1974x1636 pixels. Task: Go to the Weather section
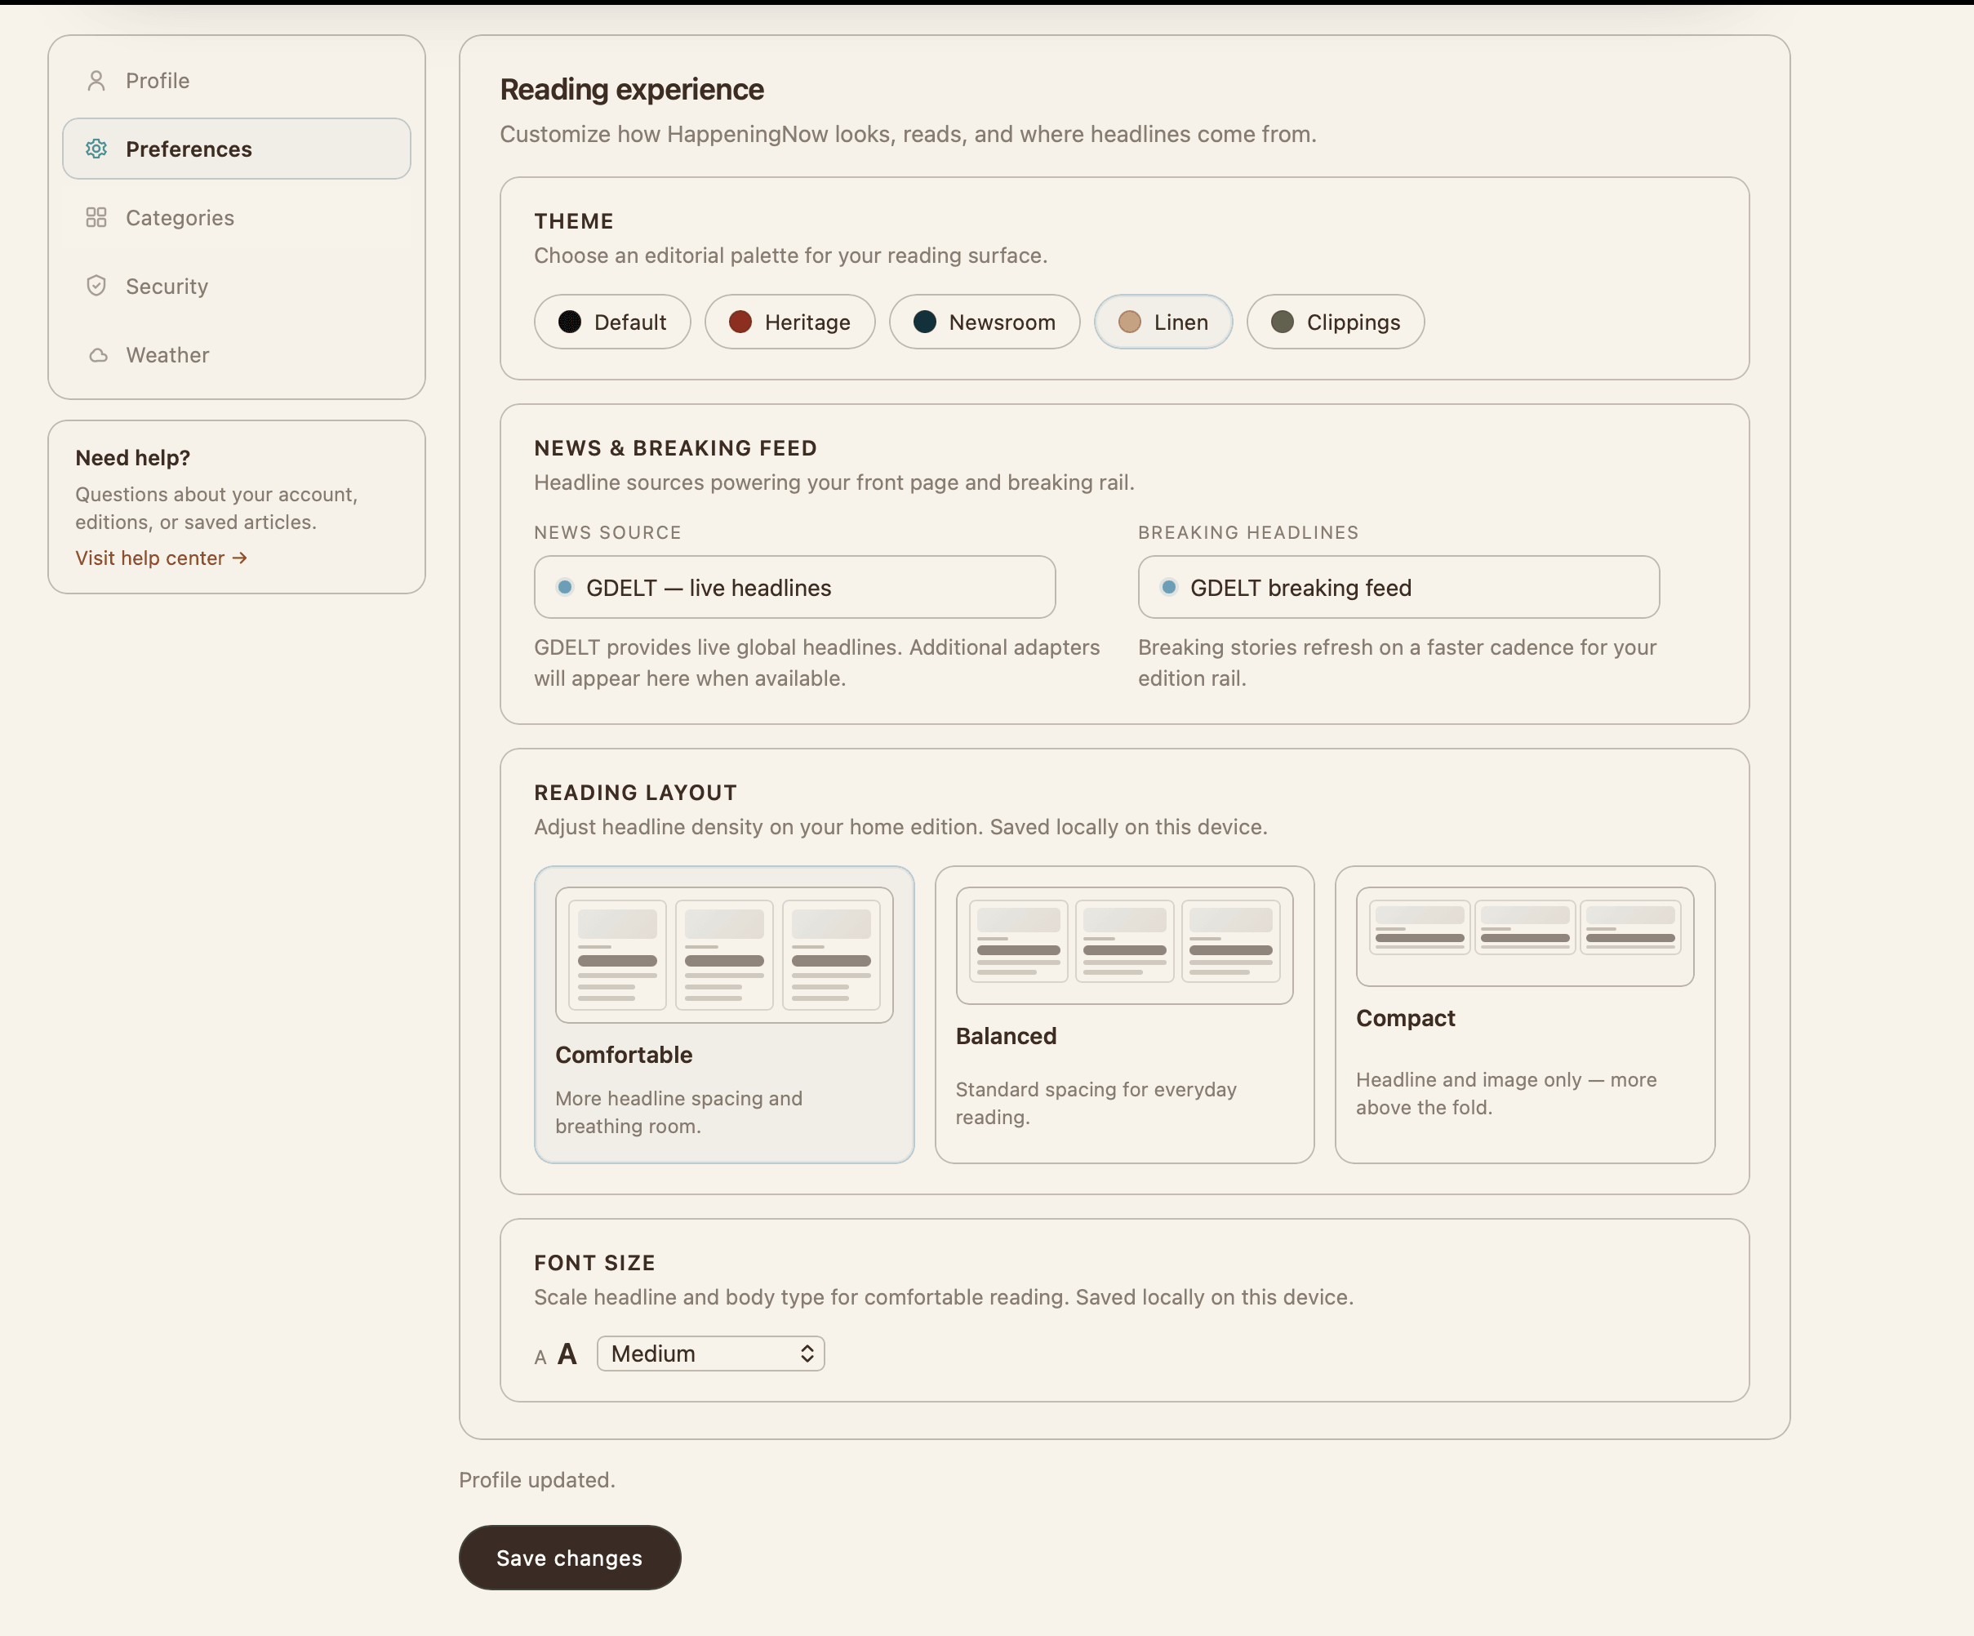237,355
